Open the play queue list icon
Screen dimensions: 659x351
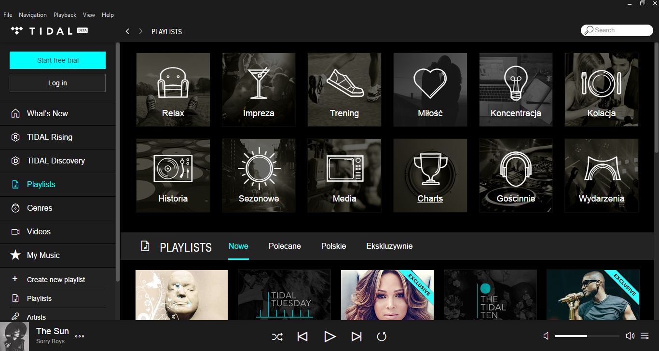(645, 336)
